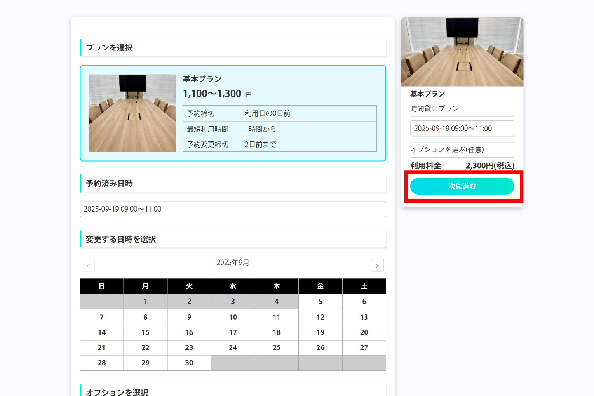Viewport: 594px width, 396px height.
Task: Choose September 21 on the calendar
Action: click(102, 348)
